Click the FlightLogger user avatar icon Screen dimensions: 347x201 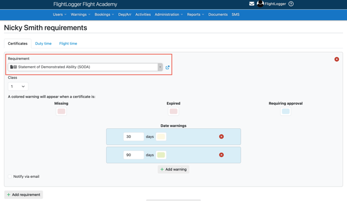(260, 4)
